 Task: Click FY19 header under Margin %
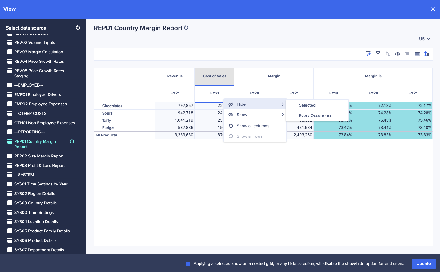click(x=334, y=93)
